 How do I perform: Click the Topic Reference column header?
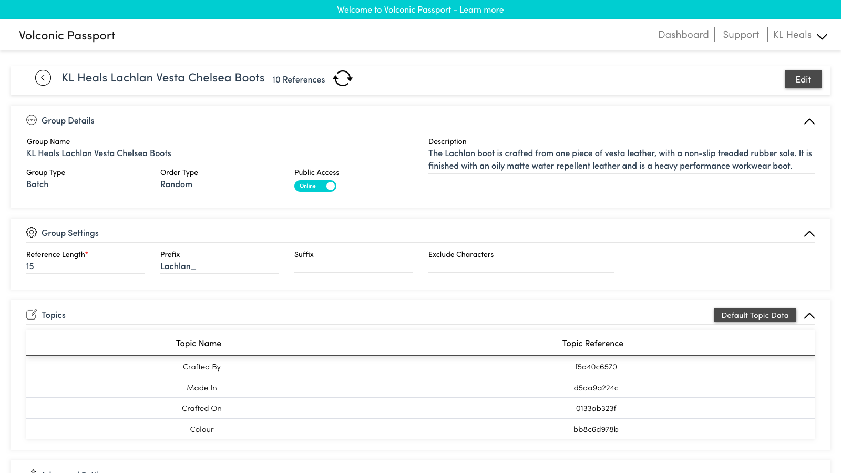point(593,344)
